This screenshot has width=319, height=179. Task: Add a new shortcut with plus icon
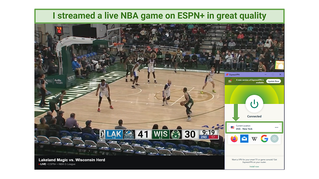(x=274, y=139)
